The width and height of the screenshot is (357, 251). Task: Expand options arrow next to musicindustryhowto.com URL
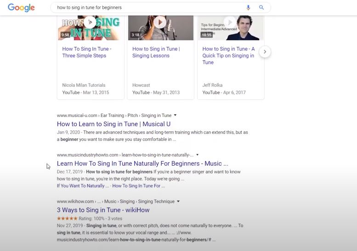coord(198,155)
